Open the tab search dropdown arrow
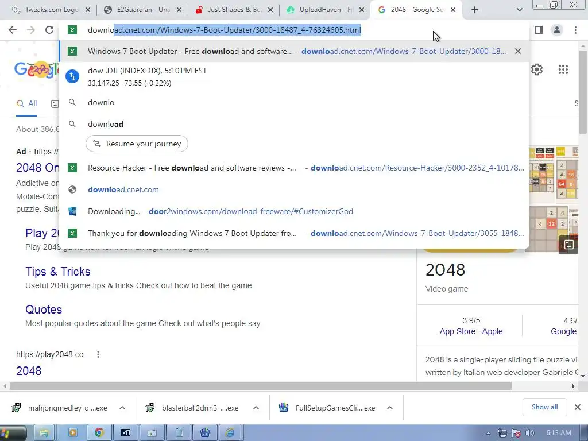Screen dimensions: 588x441 (x=519, y=10)
